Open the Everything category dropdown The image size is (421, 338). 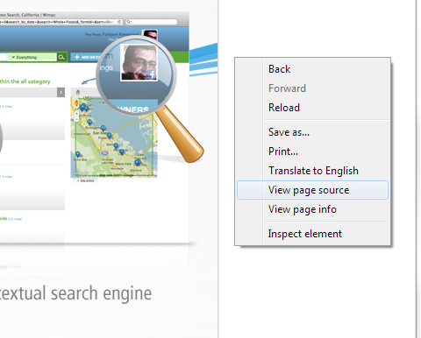[x=32, y=57]
